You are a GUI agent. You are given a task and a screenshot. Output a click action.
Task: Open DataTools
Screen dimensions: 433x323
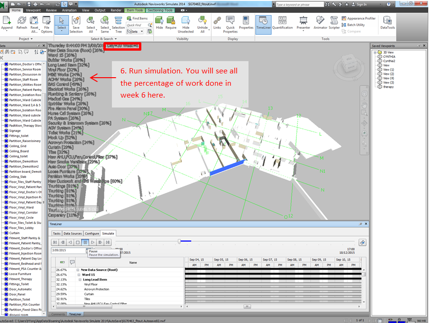point(387,23)
